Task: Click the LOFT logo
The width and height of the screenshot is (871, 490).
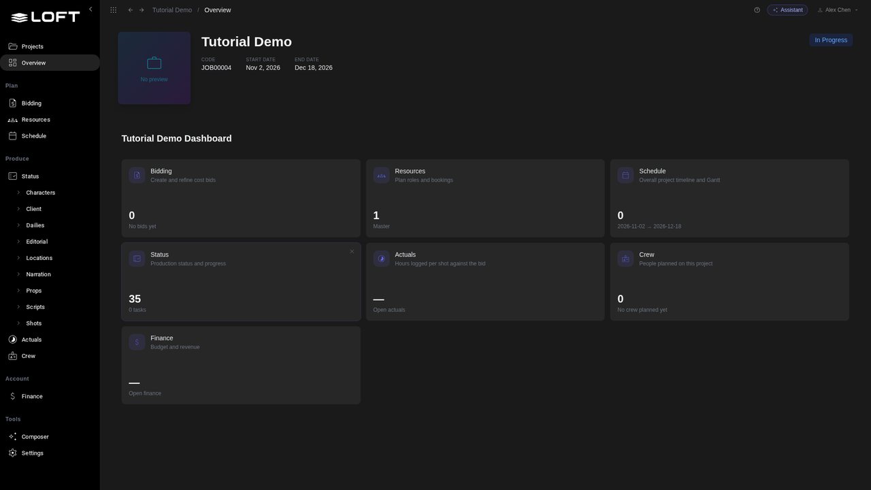Action: pos(46,17)
